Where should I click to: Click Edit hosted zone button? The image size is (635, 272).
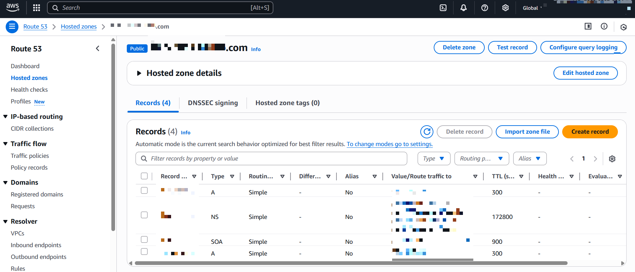coord(585,73)
